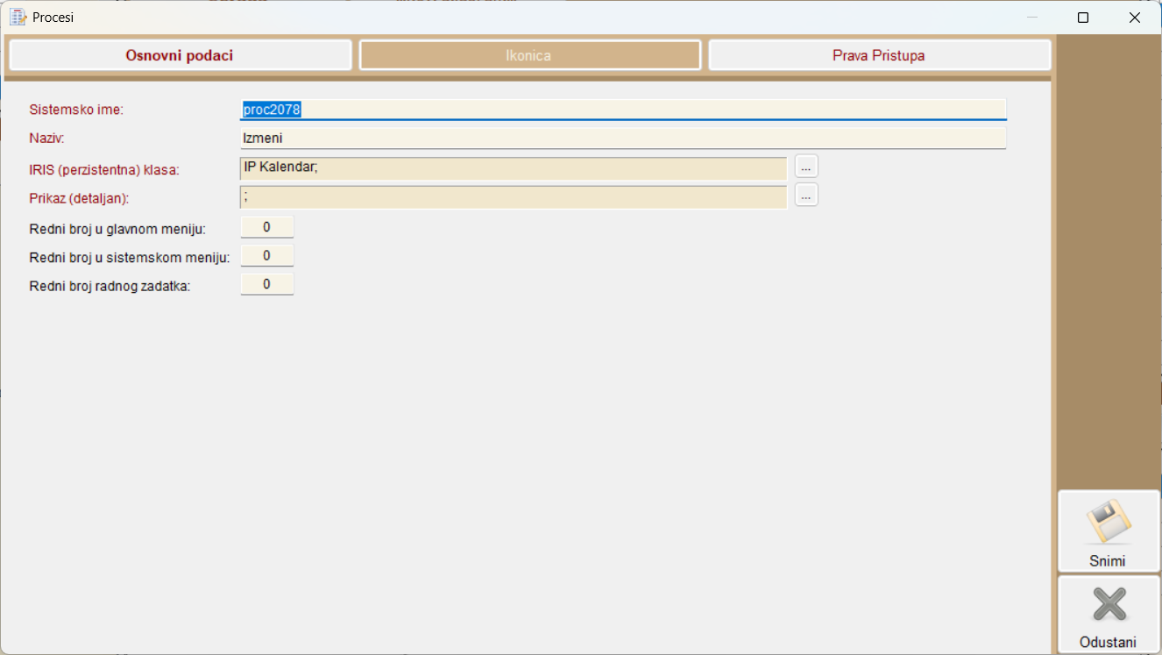This screenshot has height=655, width=1162.
Task: Minimize the Procesi window
Action: click(1032, 18)
